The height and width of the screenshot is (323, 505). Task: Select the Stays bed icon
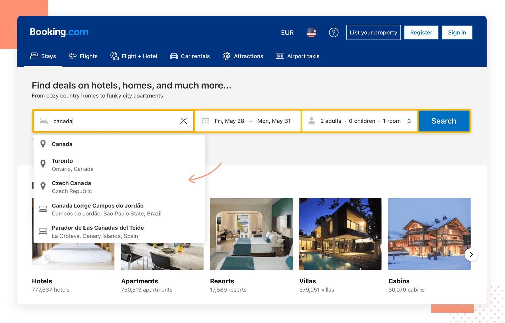(x=35, y=56)
